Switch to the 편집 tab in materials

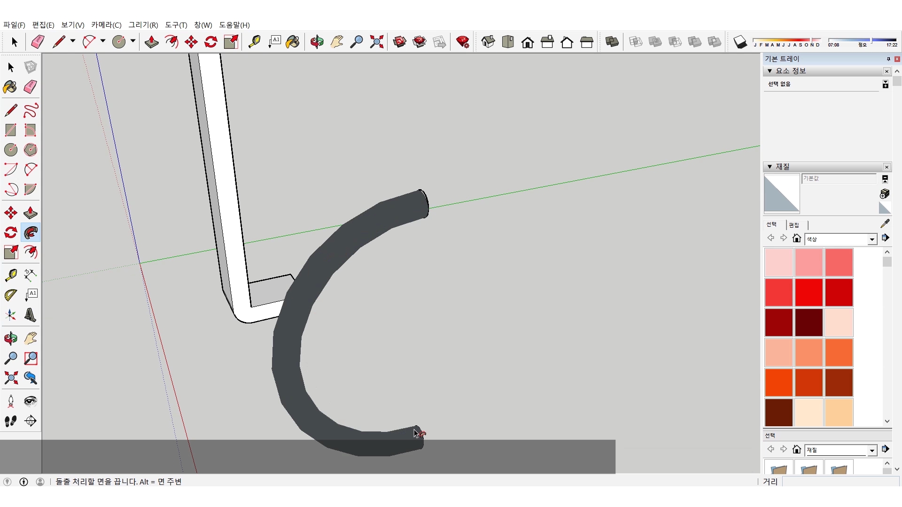point(794,225)
